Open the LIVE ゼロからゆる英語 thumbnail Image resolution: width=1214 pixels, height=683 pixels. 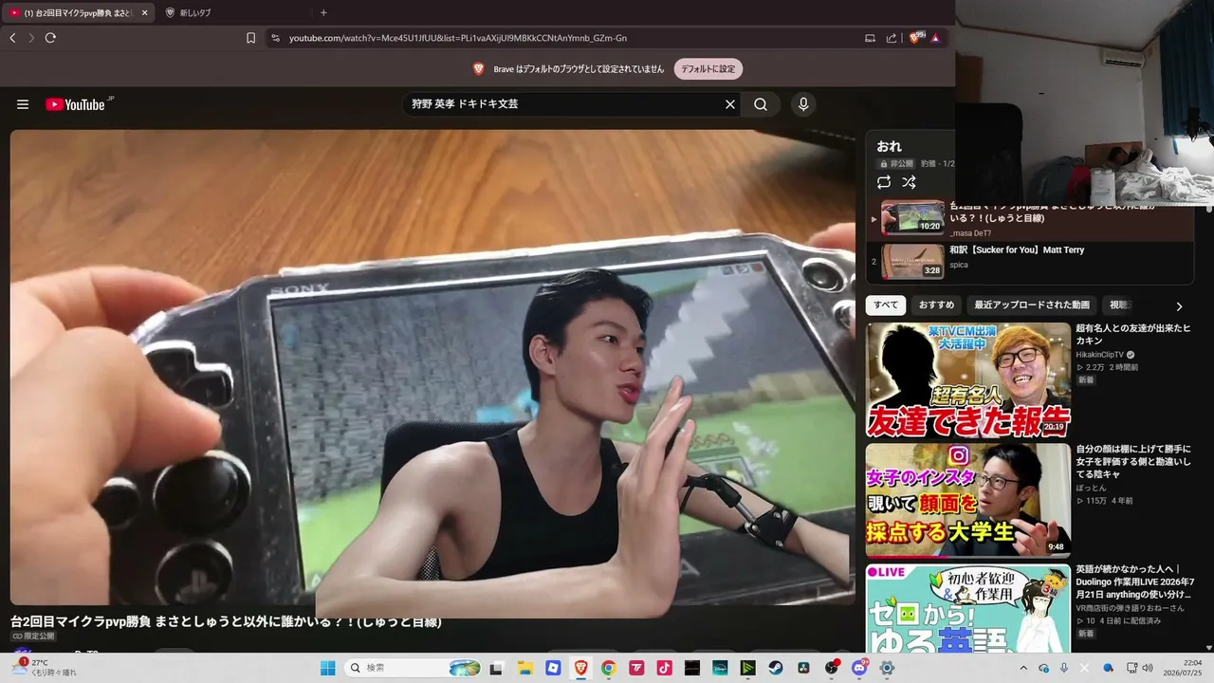coord(968,608)
